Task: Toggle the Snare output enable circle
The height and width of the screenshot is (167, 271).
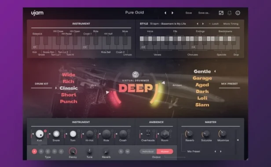Action: tap(62, 131)
